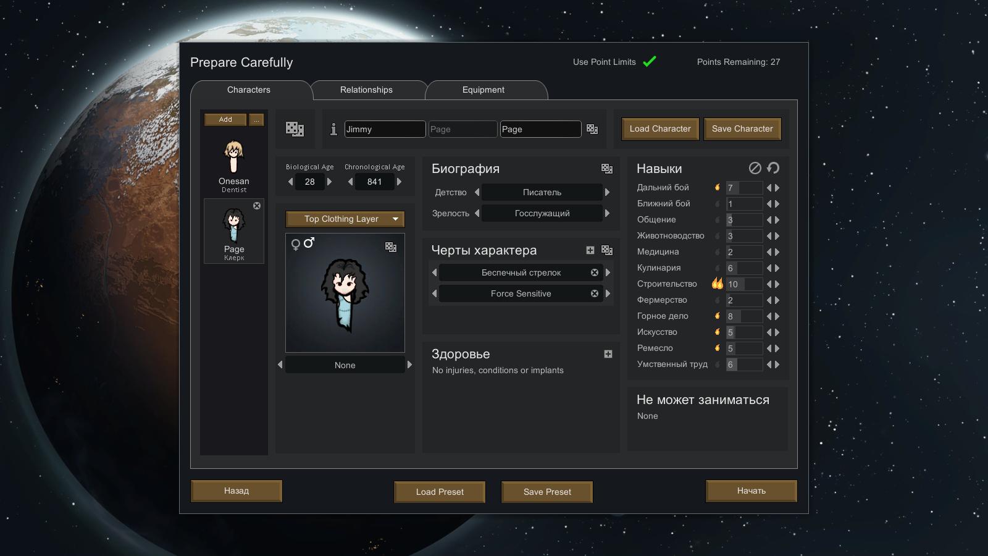Add a new trait with plus icon
The image size is (988, 556).
pyautogui.click(x=590, y=250)
